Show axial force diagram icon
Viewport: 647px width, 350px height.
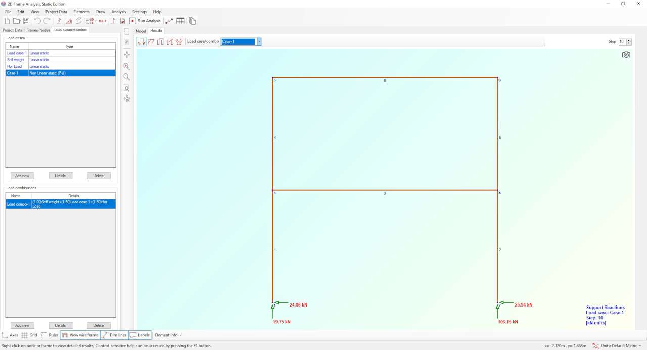151,41
